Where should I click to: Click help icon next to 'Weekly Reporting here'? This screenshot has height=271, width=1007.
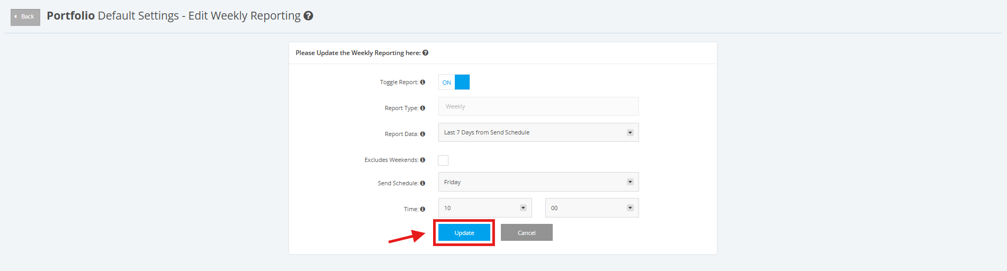pos(425,53)
